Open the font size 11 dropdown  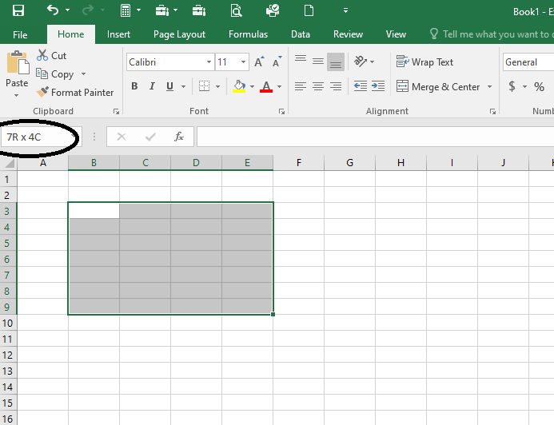(x=243, y=62)
